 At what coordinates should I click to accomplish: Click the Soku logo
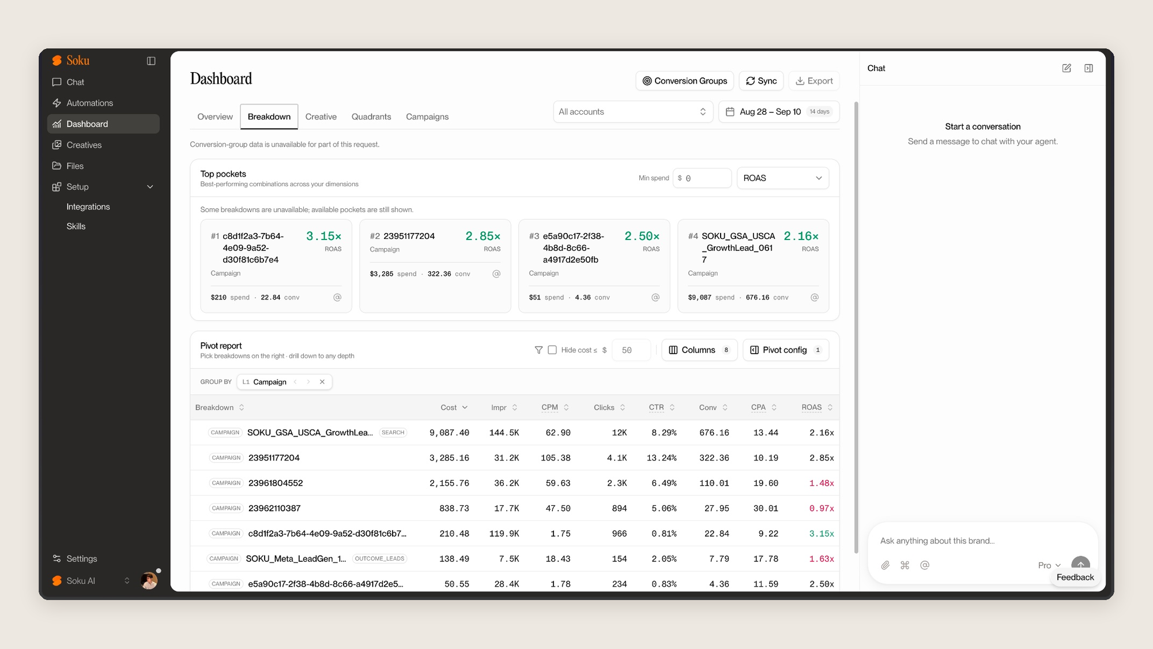coord(71,61)
